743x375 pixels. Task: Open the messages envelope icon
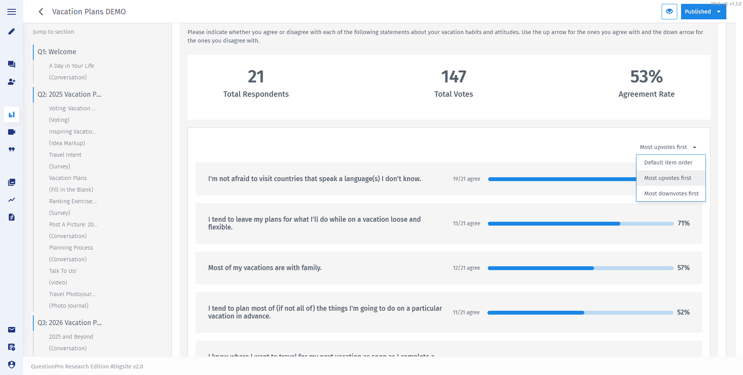pyautogui.click(x=12, y=330)
